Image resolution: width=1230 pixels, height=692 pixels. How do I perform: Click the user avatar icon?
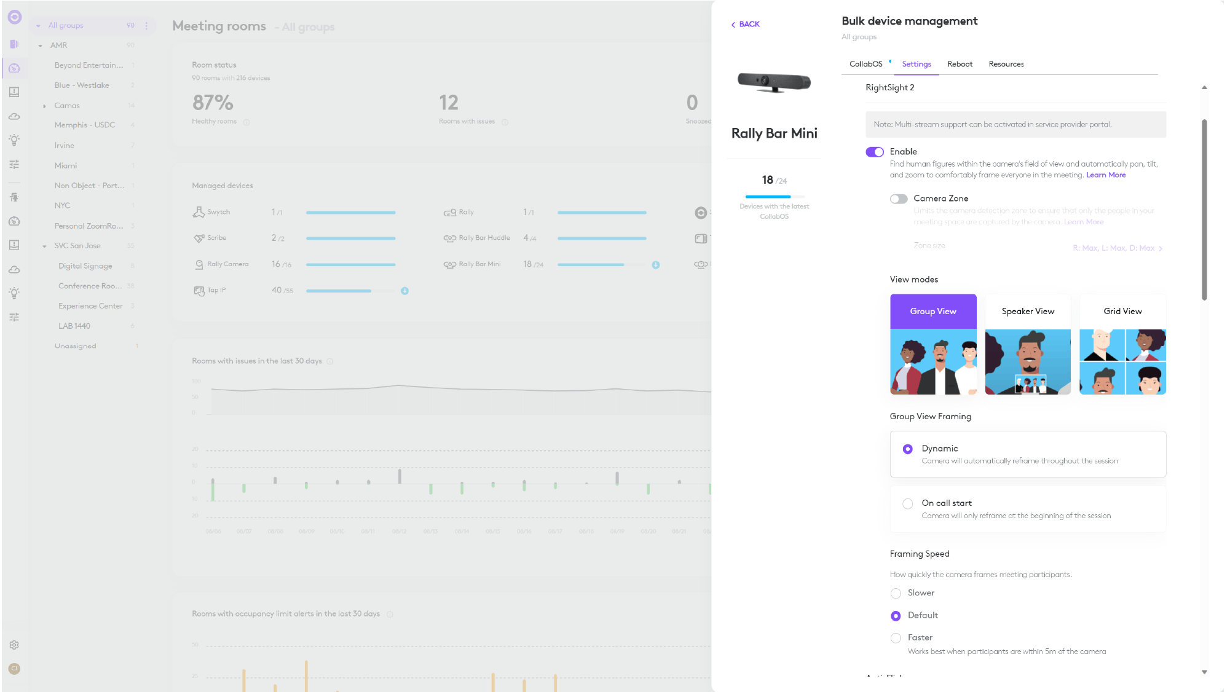coord(14,669)
